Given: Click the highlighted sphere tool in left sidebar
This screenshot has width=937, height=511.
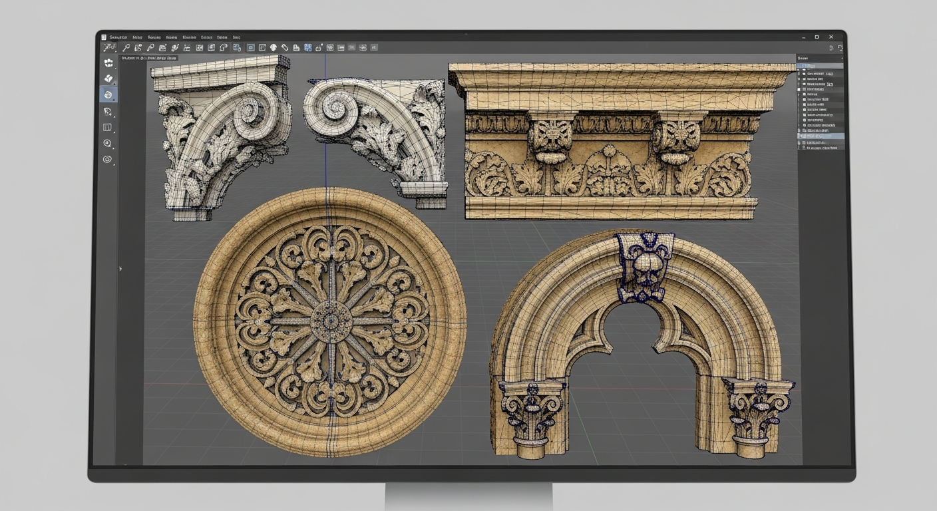Looking at the screenshot, I should tap(107, 95).
